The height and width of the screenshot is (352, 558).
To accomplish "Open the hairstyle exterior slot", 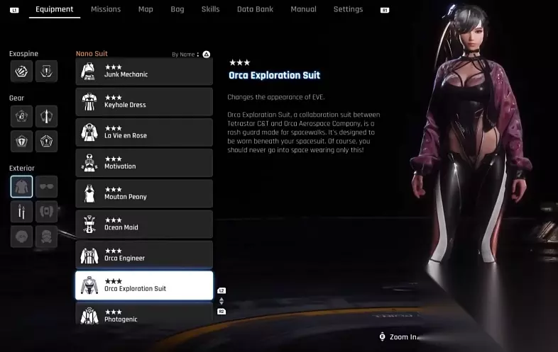I will [21, 237].
